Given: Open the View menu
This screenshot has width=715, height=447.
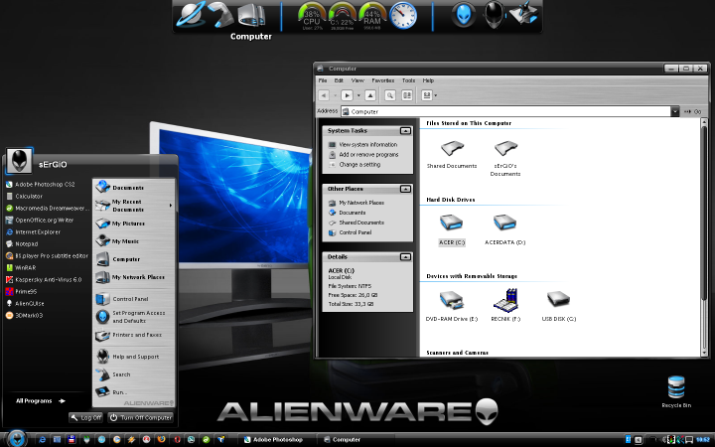Looking at the screenshot, I should (357, 80).
